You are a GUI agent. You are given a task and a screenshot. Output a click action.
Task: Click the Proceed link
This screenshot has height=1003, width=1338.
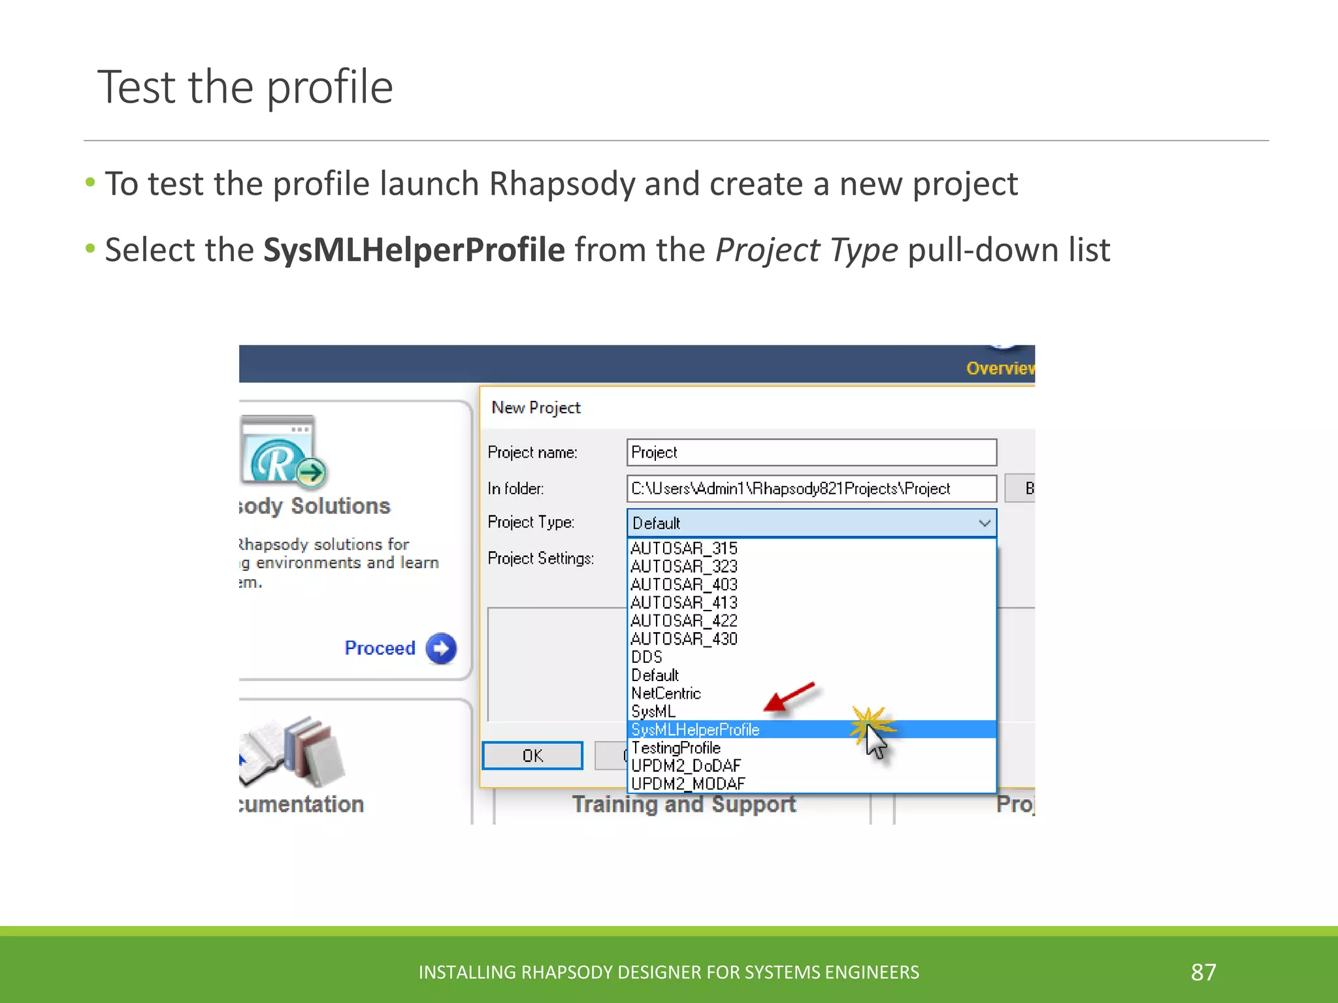point(380,648)
